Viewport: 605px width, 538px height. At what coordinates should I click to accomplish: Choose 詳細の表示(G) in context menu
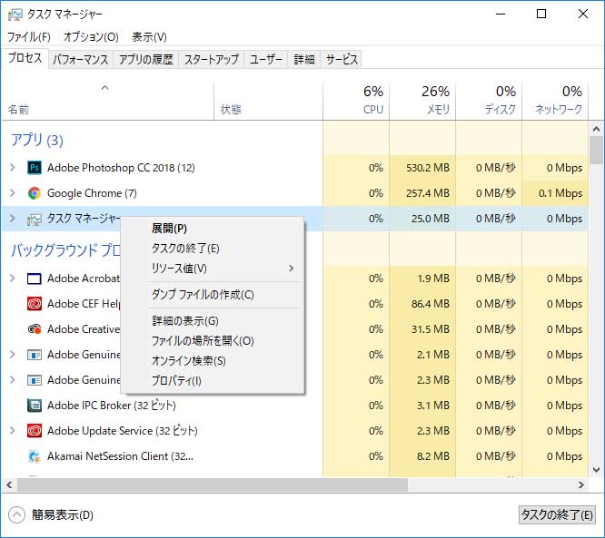tap(213, 321)
